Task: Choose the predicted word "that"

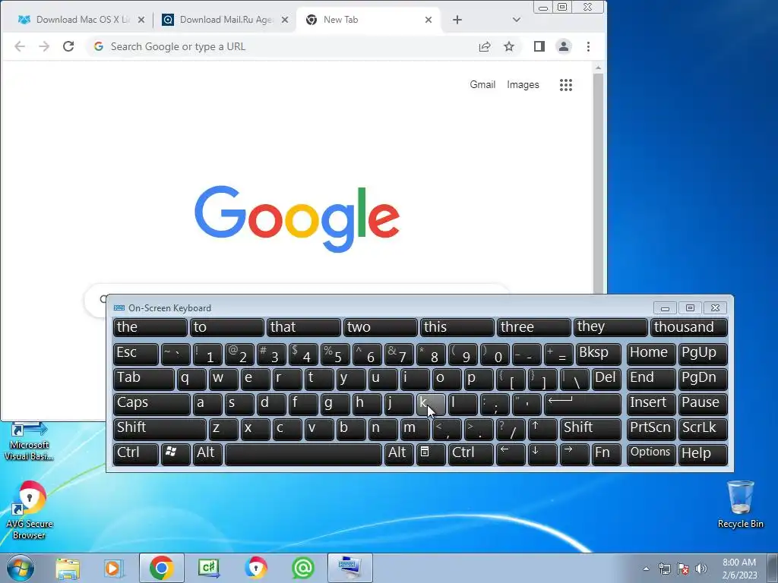Action: pos(304,327)
